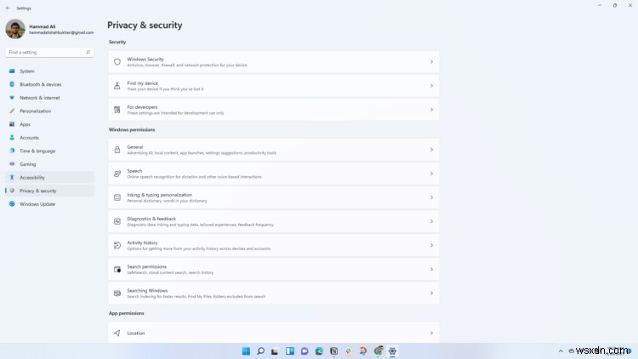Screen dimensions: 638x359
Task: Click the Settings gear in the taskbar
Action: click(392, 350)
